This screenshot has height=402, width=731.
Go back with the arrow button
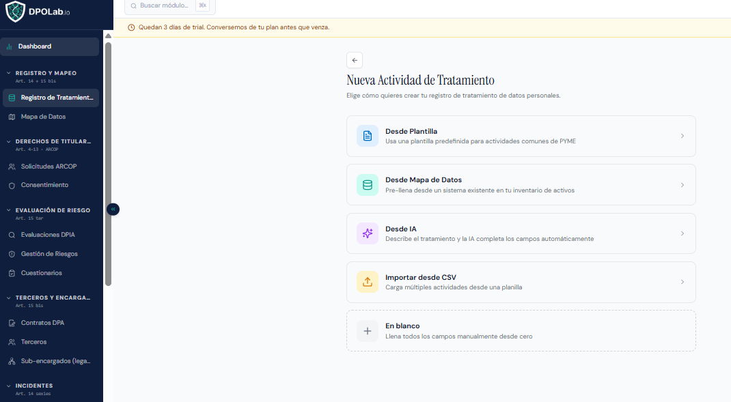[x=355, y=60]
